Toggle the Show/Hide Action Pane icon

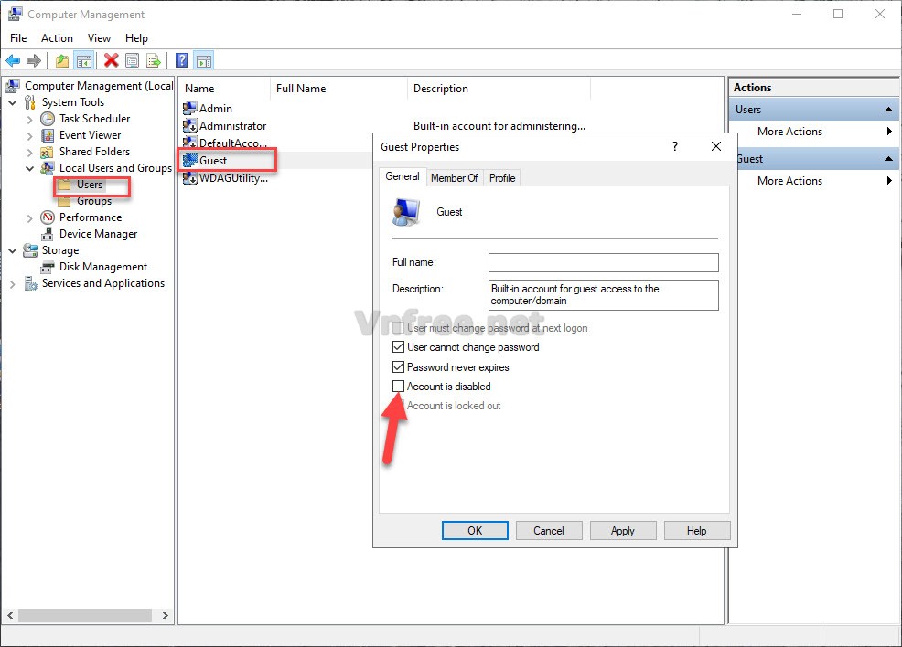coord(202,60)
